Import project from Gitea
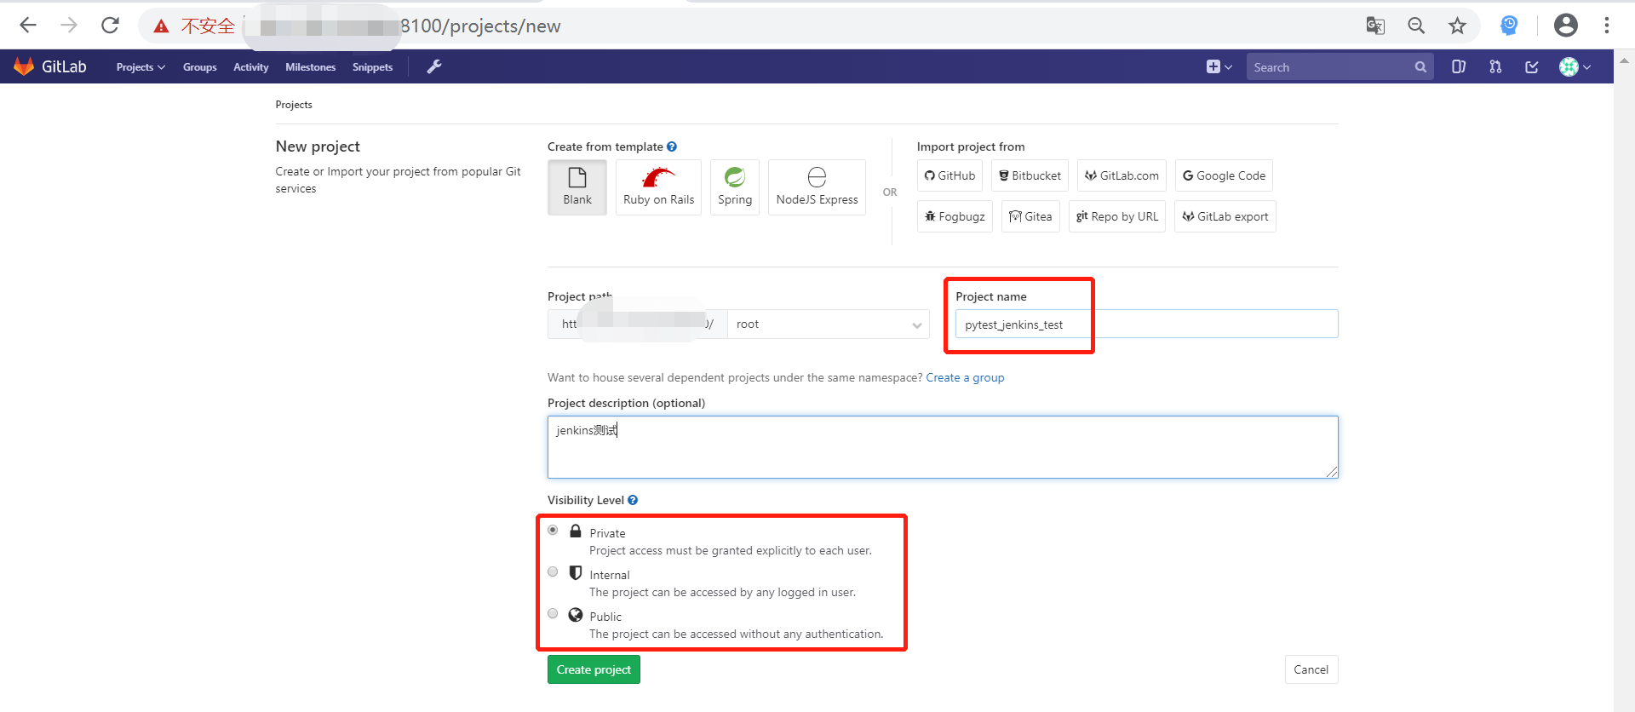Viewport: 1635px width, 712px height. tap(1030, 216)
